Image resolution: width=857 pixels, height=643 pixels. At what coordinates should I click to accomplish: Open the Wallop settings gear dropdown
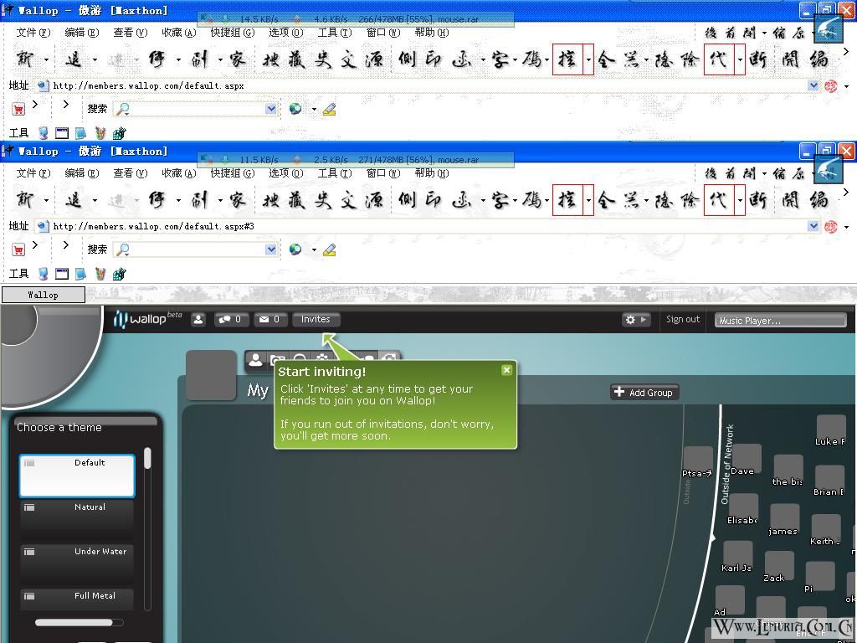coord(636,319)
